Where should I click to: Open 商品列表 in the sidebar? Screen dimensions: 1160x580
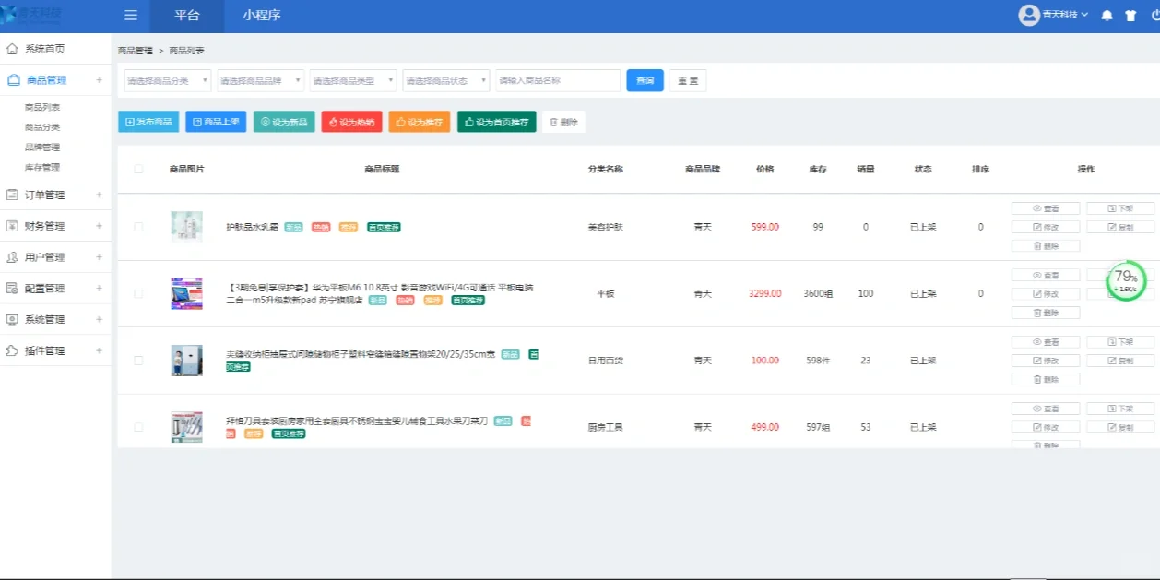click(42, 107)
